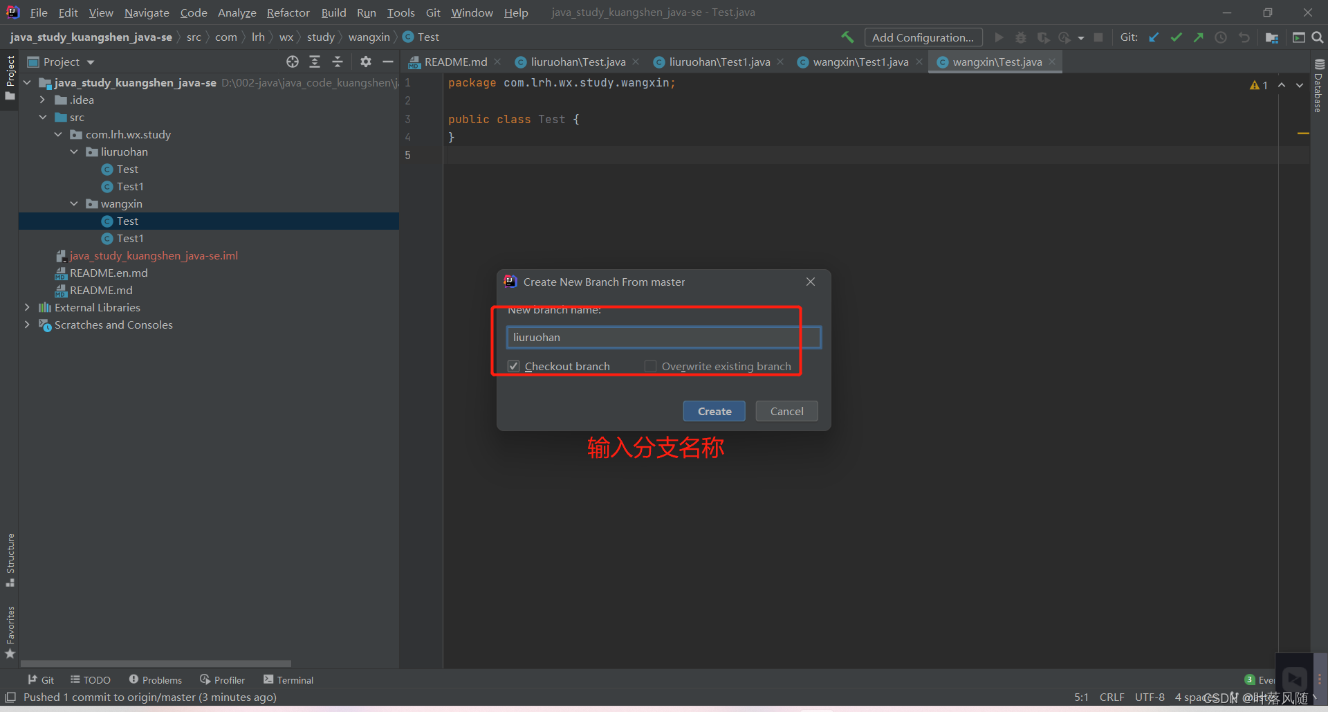This screenshot has width=1328, height=712.
Task: Close the Create New Branch dialog
Action: click(x=811, y=282)
